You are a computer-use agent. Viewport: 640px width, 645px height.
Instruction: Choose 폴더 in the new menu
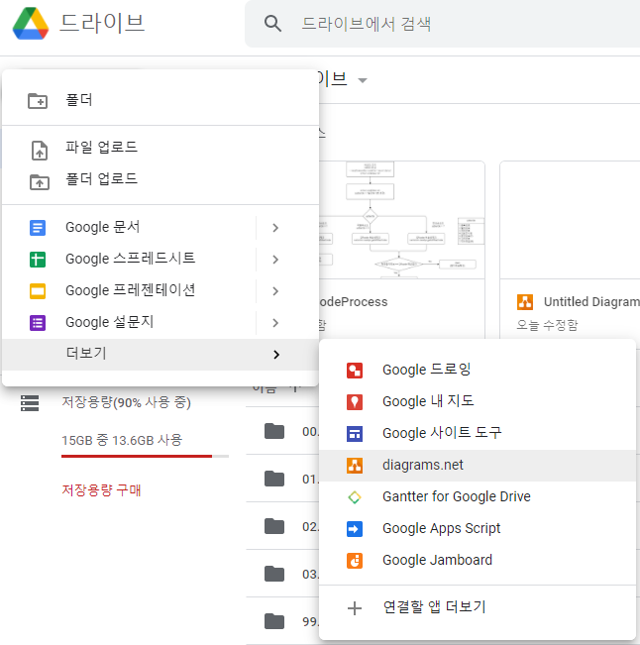[160, 100]
